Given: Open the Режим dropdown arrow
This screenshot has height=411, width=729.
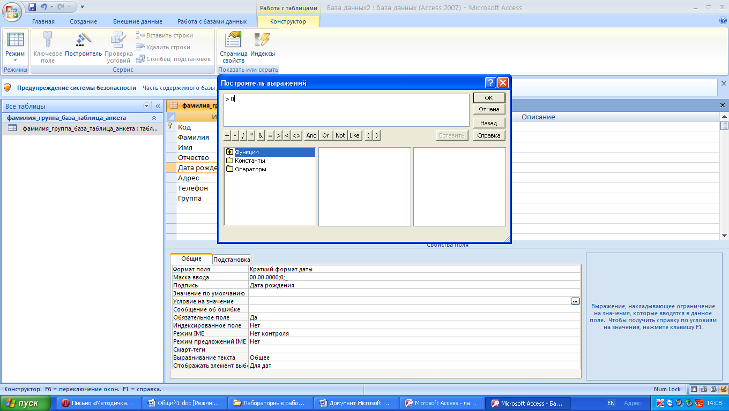Looking at the screenshot, I should coord(15,60).
